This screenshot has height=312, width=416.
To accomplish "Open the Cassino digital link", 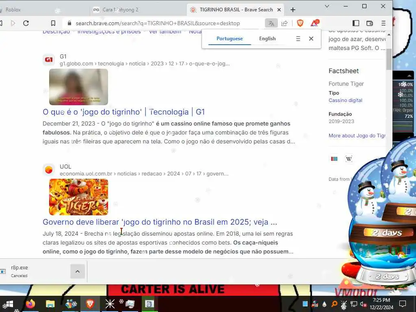I will click(x=345, y=100).
